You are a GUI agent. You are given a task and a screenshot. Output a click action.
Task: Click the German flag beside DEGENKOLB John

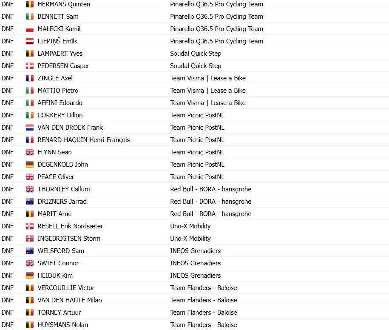click(x=29, y=165)
